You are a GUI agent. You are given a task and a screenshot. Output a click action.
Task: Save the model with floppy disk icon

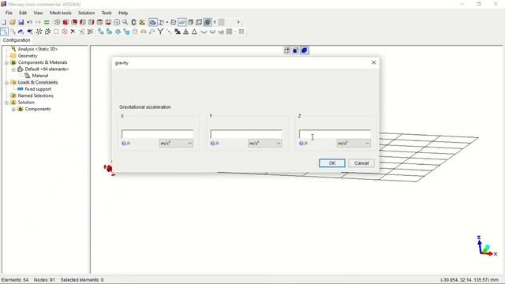tap(21, 22)
